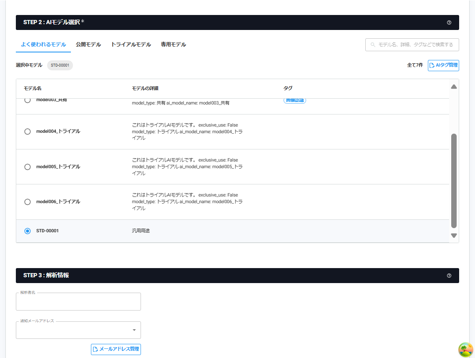Click the STEP 2 help question-mark icon
This screenshot has width=475, height=358.
449,22
